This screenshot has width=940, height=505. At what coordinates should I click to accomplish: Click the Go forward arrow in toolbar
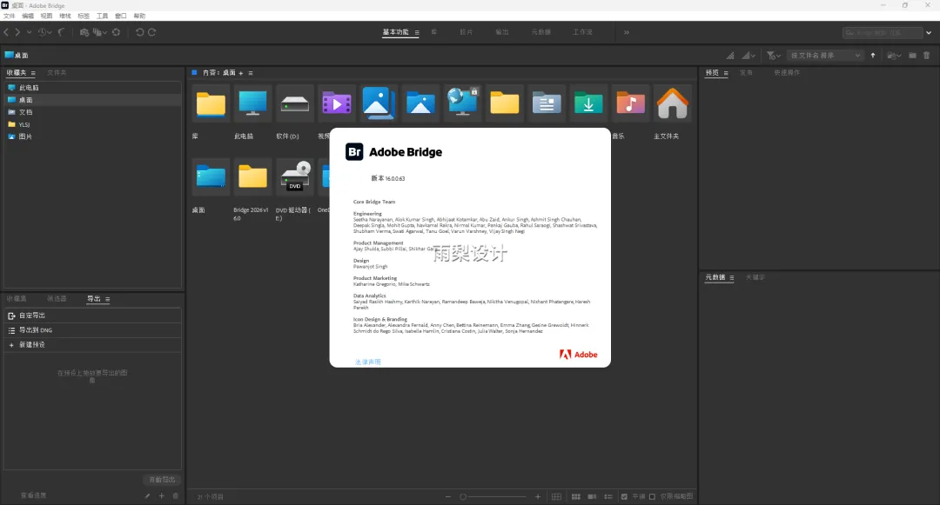click(17, 32)
